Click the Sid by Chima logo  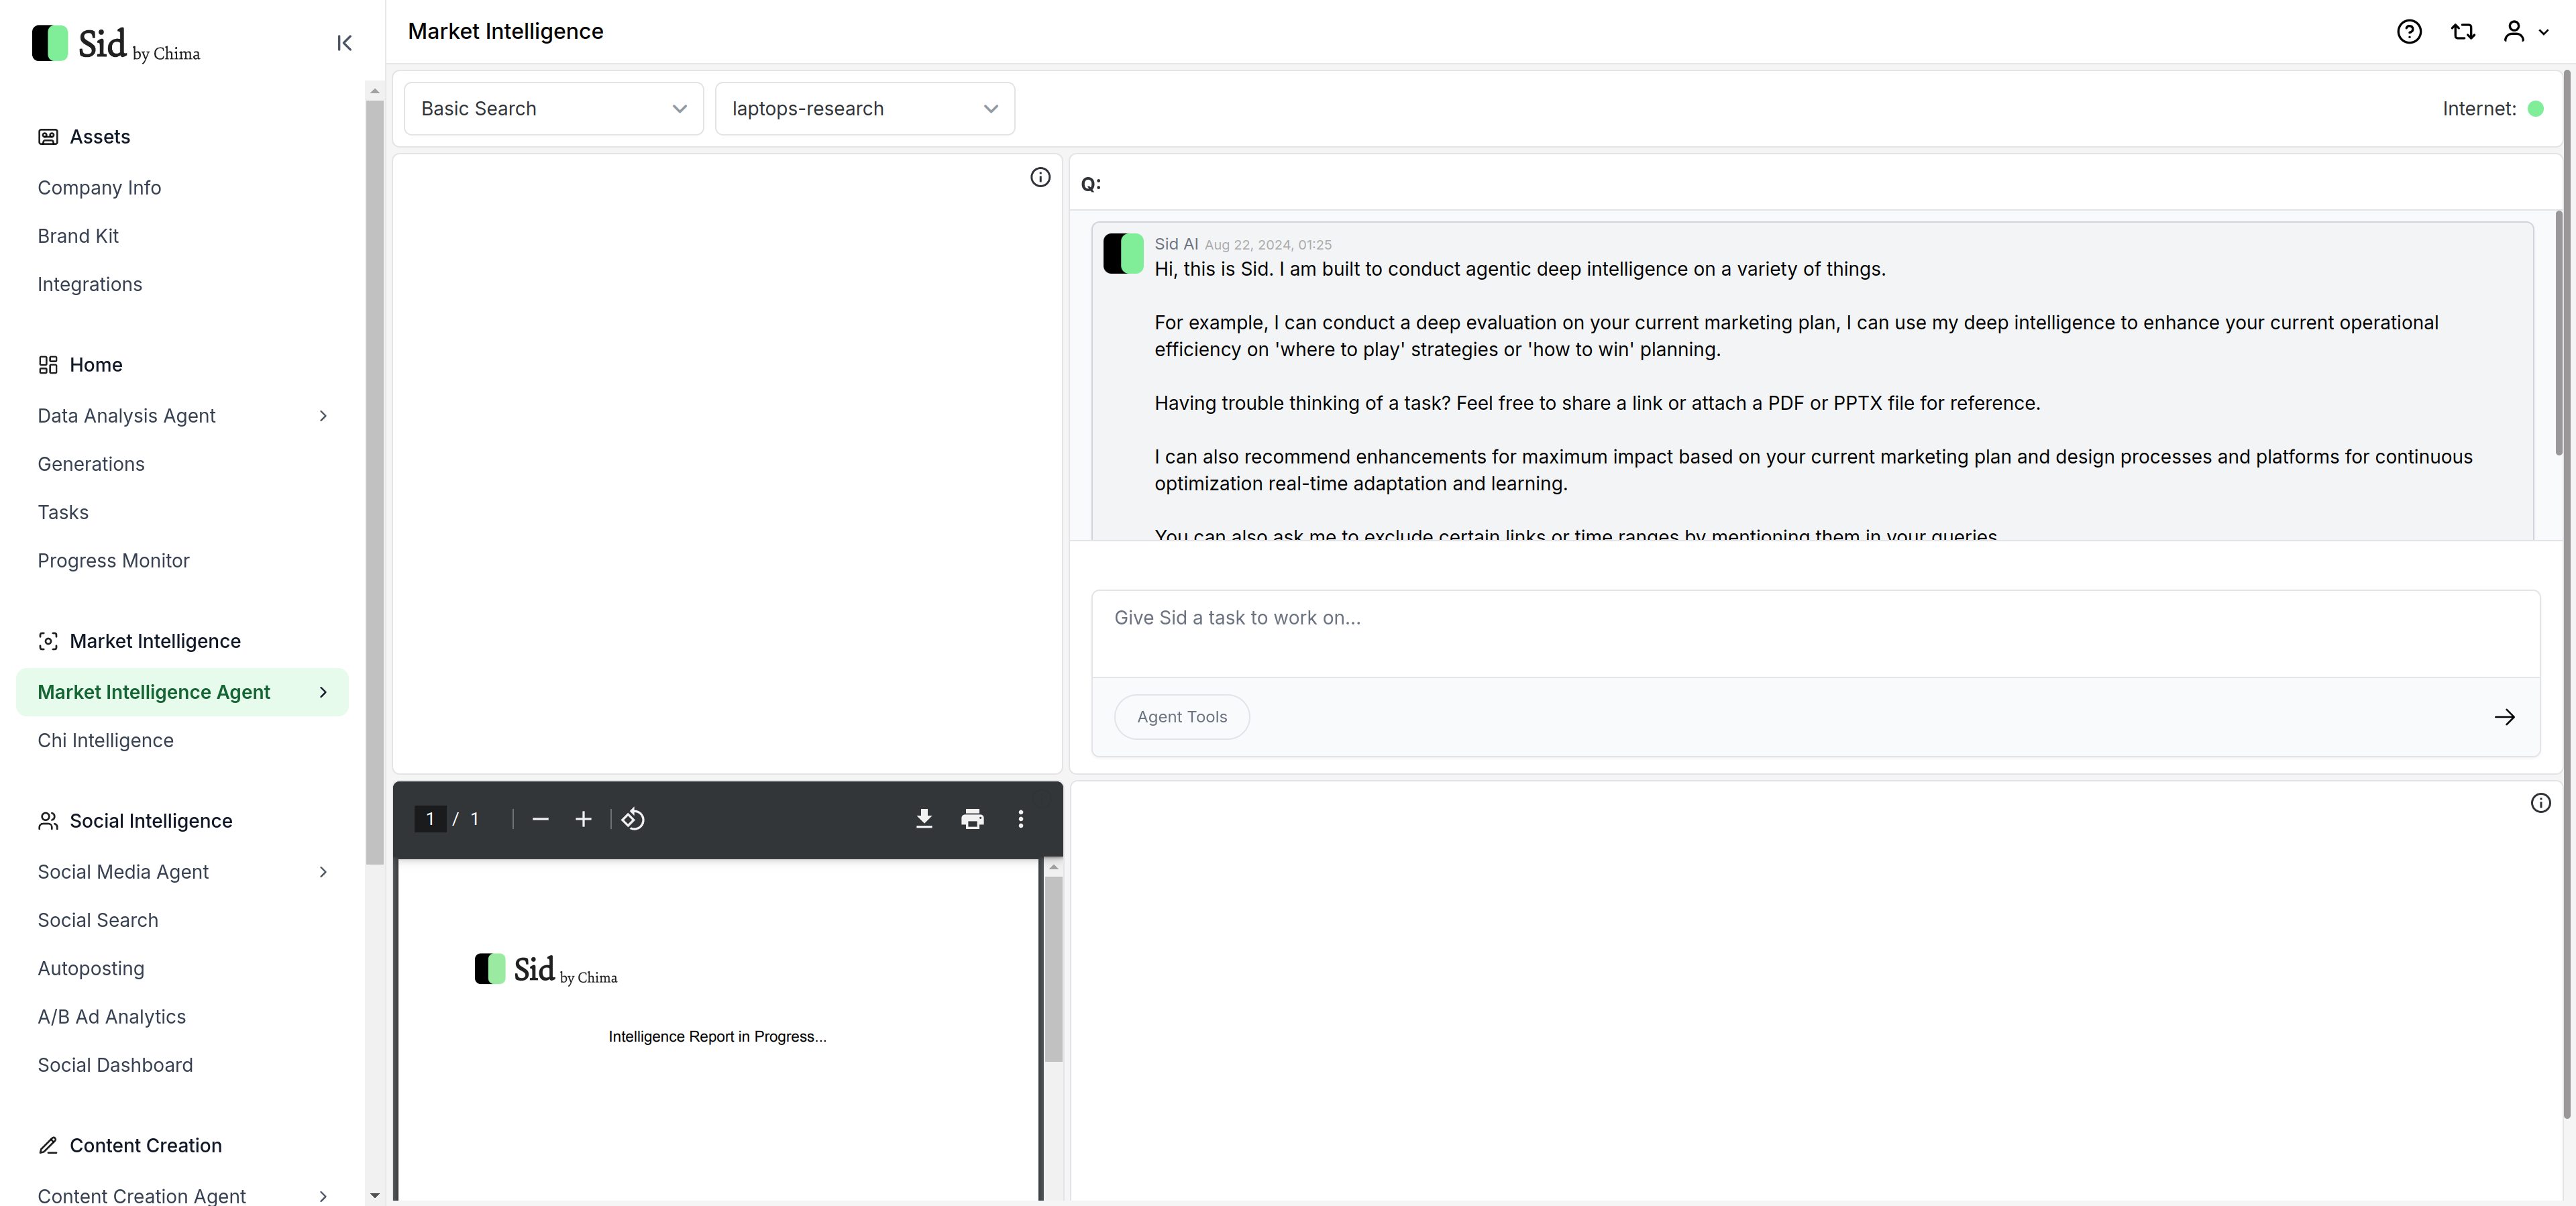(116, 44)
